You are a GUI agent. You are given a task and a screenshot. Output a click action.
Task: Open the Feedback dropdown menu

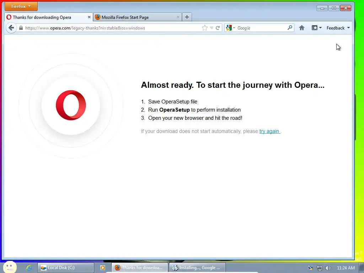point(338,28)
